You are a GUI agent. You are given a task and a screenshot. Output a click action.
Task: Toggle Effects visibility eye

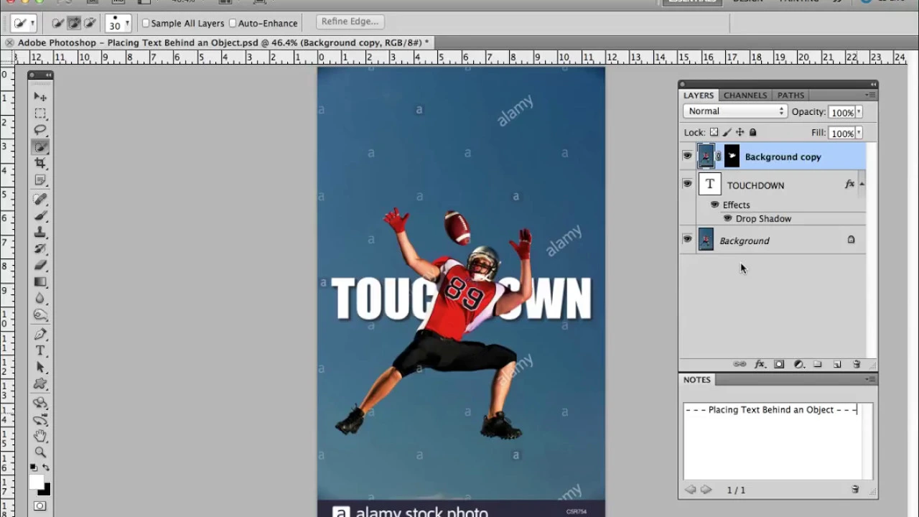pos(714,205)
